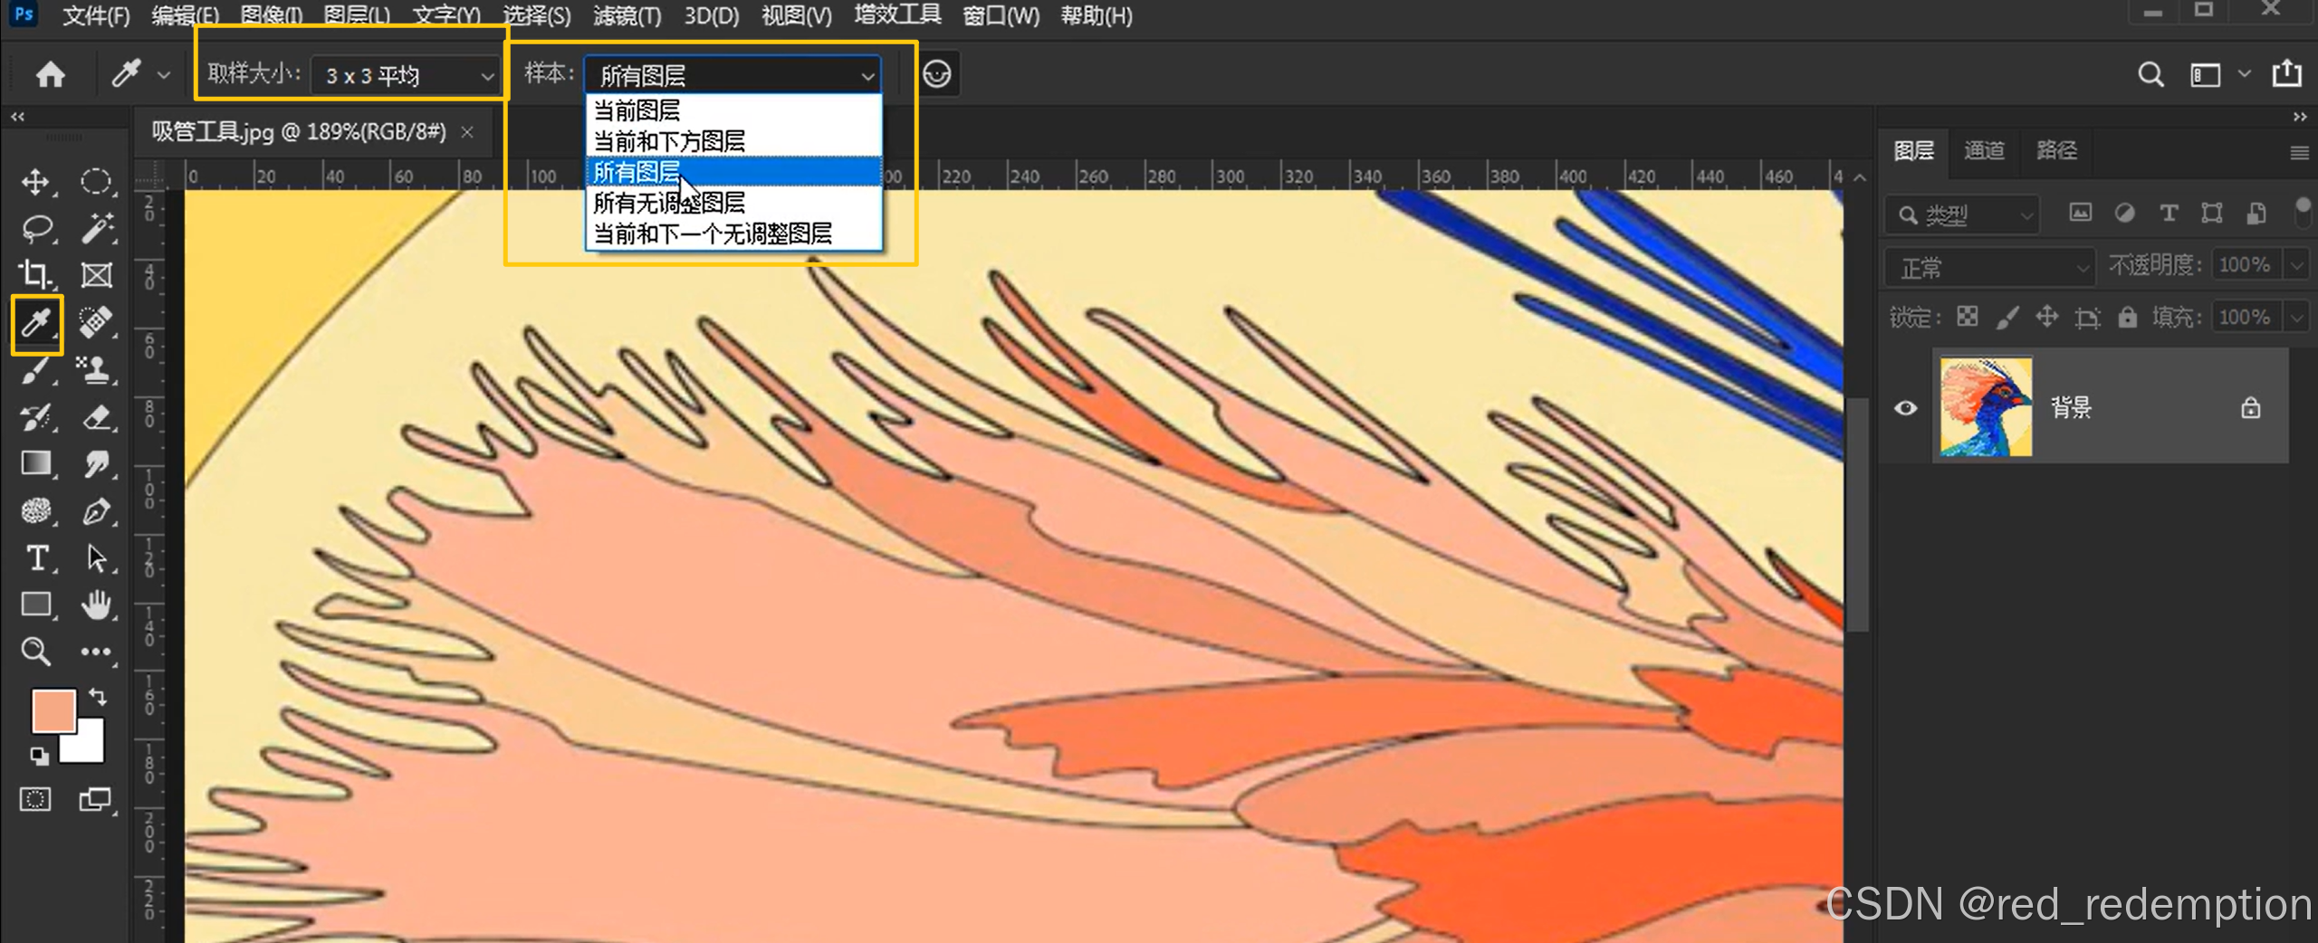This screenshot has width=2318, height=943.
Task: Select the Eyedropper tool in toolbar
Action: pos(36,323)
